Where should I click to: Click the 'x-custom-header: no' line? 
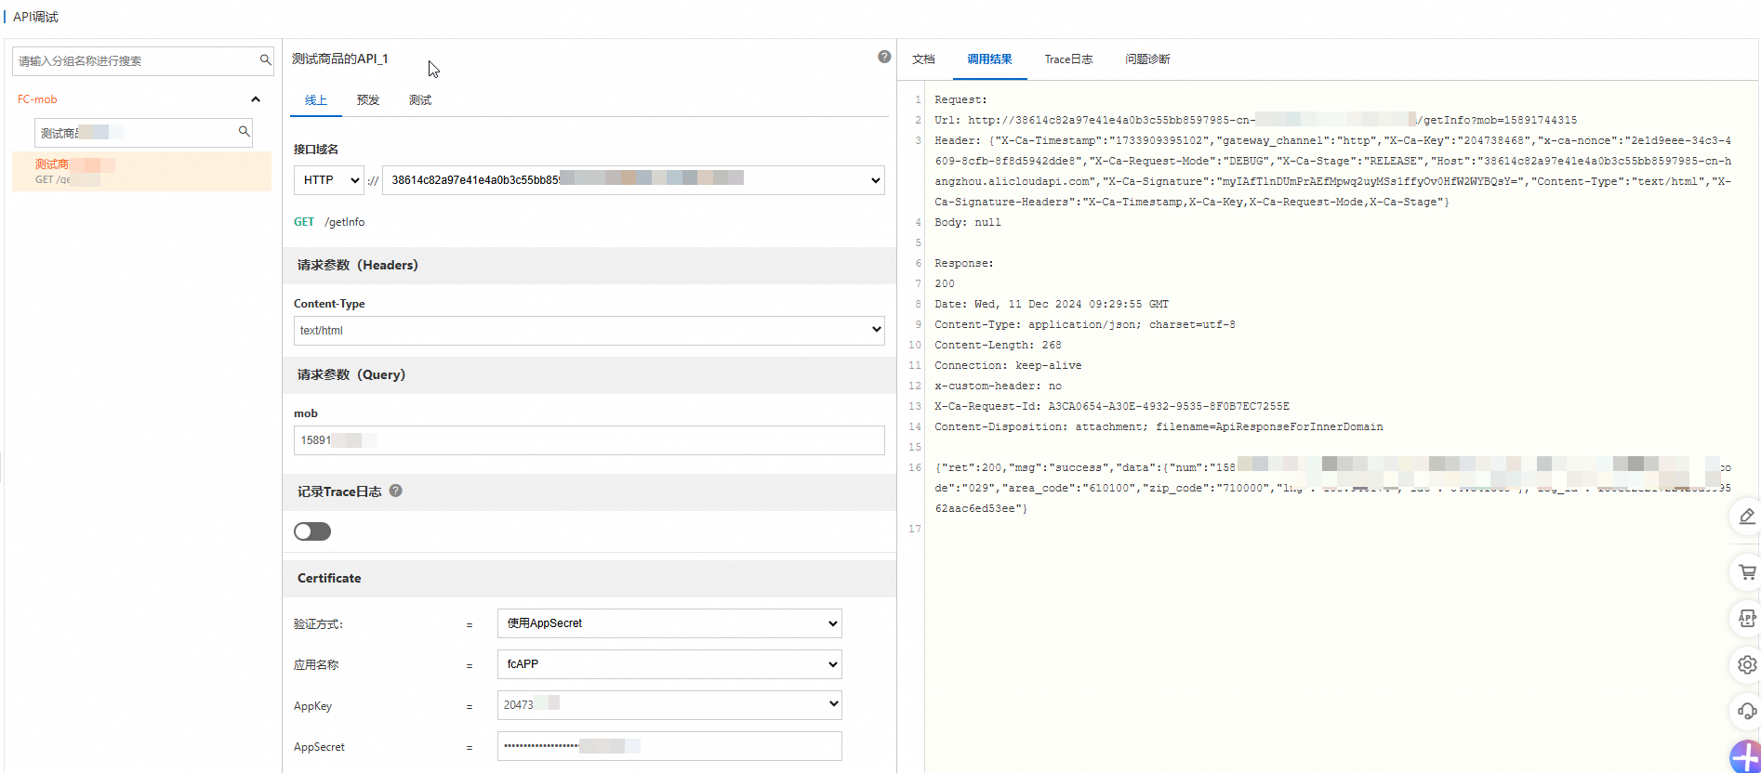click(x=998, y=386)
